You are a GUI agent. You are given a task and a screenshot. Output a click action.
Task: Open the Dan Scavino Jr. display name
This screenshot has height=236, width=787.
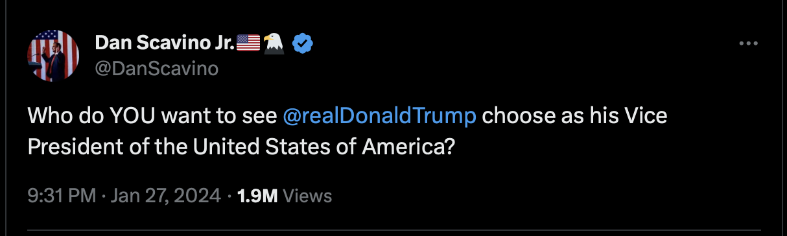click(165, 43)
